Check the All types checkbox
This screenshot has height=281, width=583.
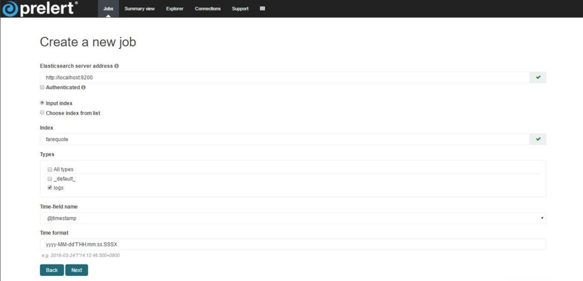point(50,169)
